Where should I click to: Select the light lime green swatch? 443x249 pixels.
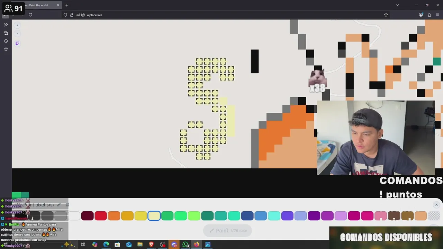pyautogui.click(x=194, y=216)
